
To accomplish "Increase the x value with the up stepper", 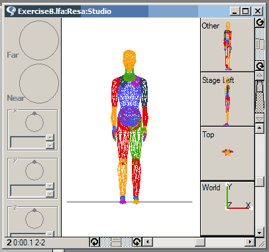I will pos(50,137).
